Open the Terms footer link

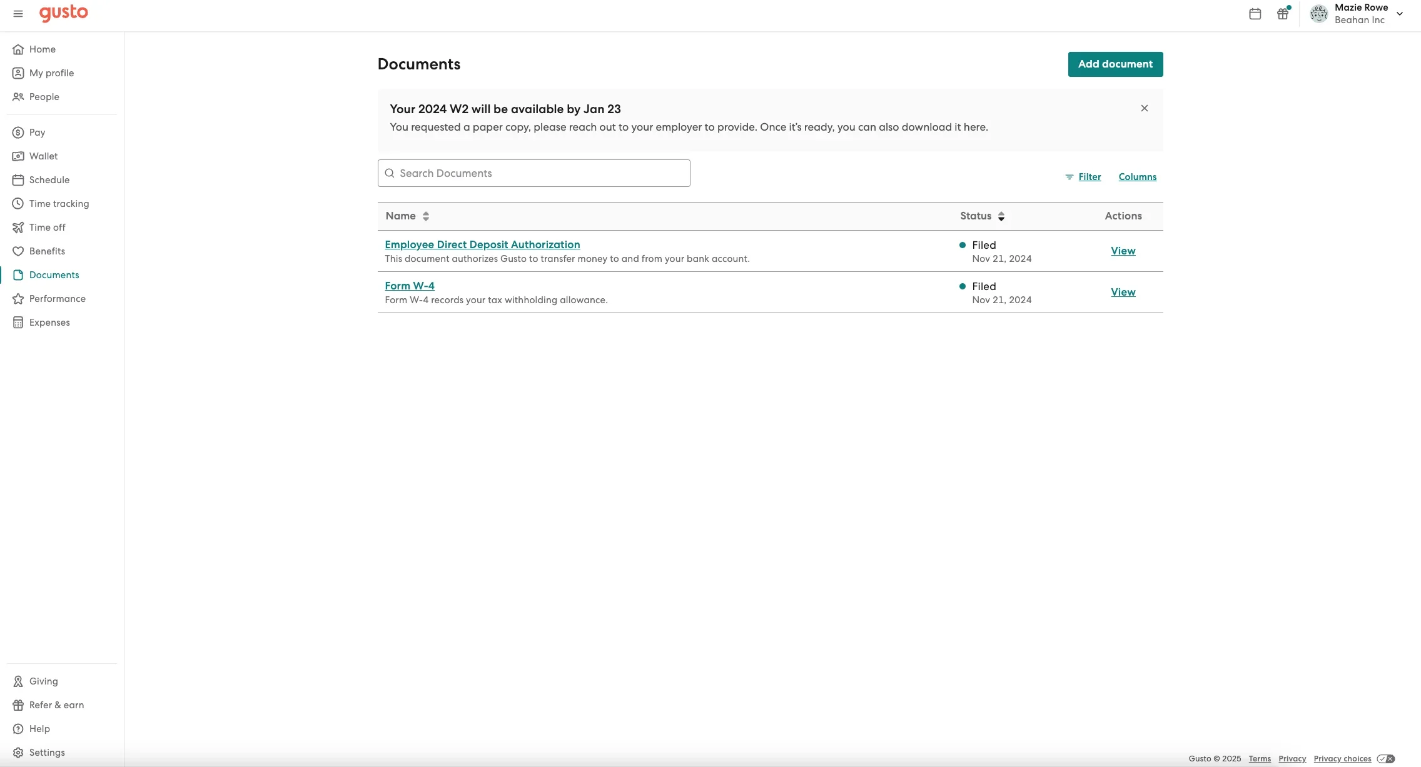[1260, 758]
